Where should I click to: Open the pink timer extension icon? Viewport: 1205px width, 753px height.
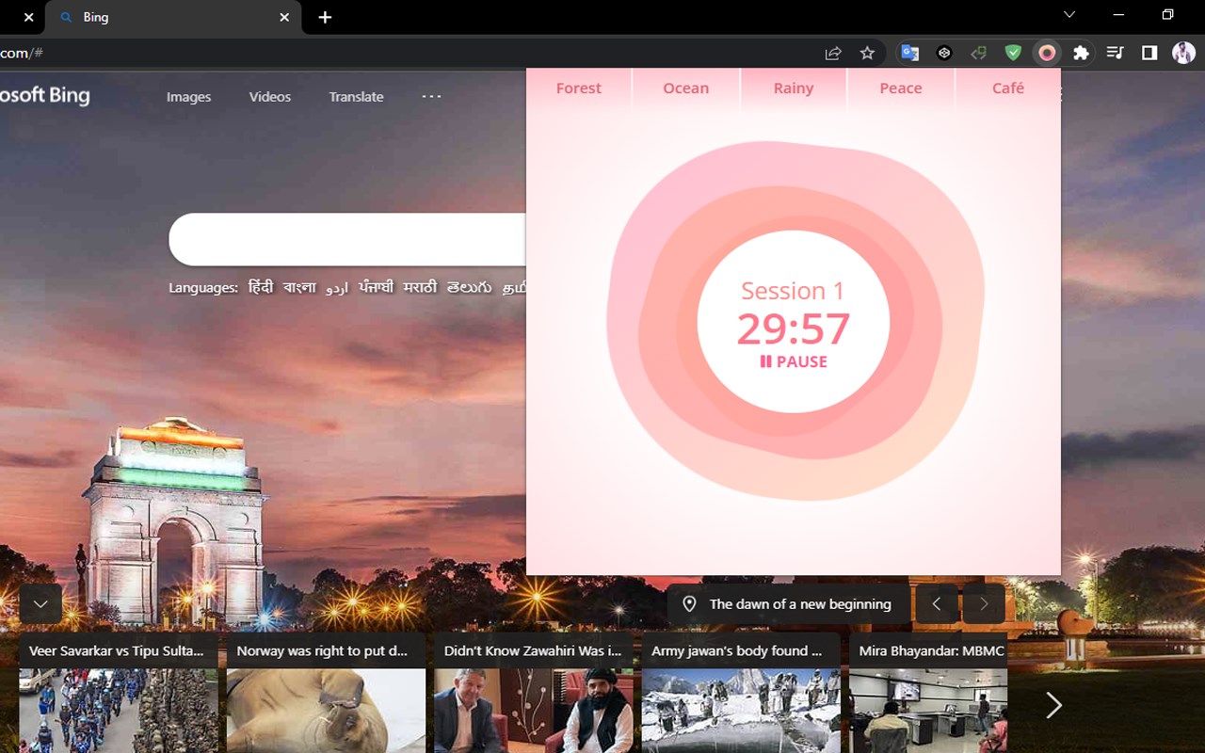click(x=1047, y=54)
